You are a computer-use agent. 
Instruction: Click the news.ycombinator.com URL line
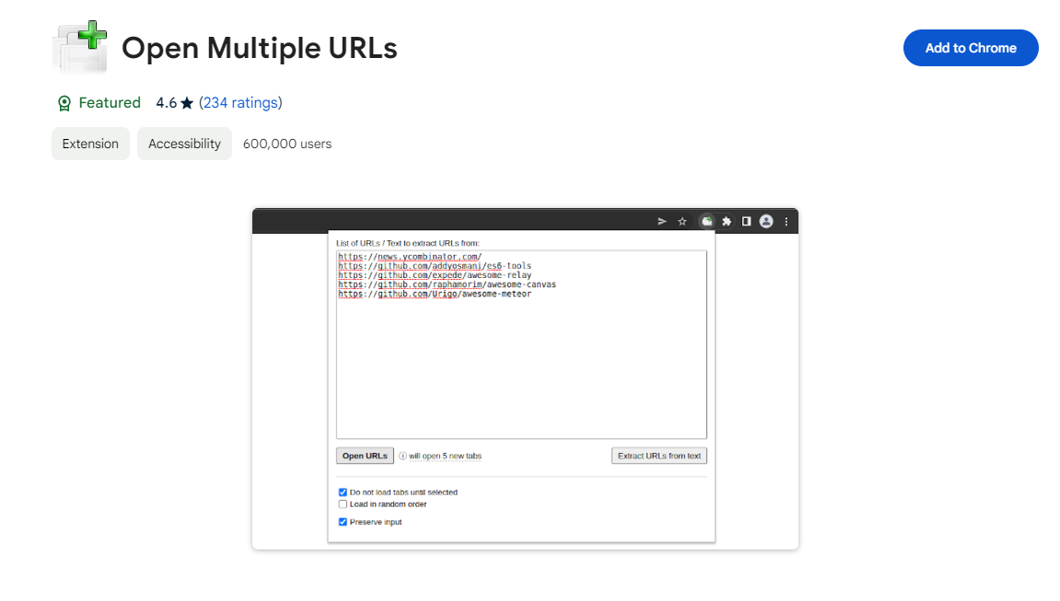pos(410,257)
